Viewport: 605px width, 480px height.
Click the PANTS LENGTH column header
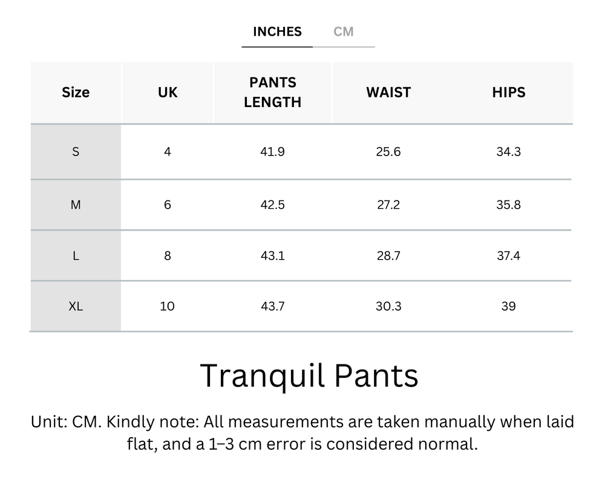click(272, 92)
